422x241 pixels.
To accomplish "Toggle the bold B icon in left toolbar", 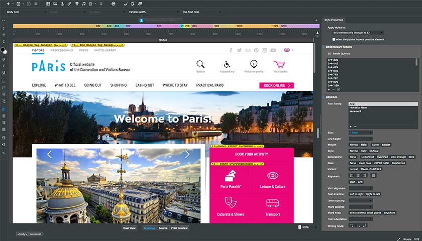I will coord(4,59).
